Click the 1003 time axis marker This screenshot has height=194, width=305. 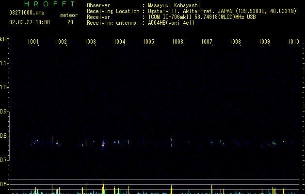pyautogui.click(x=91, y=42)
